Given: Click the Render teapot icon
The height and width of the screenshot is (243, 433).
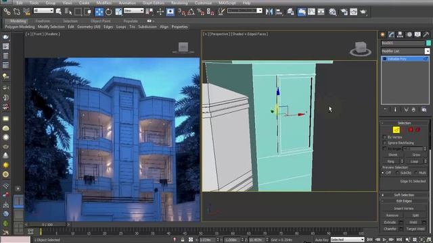Looking at the screenshot, I should point(363,11).
